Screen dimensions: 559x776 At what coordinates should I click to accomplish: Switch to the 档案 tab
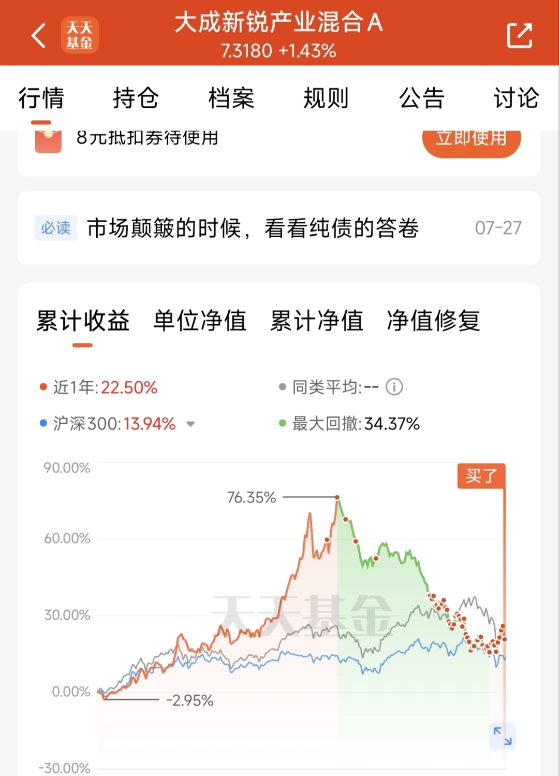pos(231,98)
